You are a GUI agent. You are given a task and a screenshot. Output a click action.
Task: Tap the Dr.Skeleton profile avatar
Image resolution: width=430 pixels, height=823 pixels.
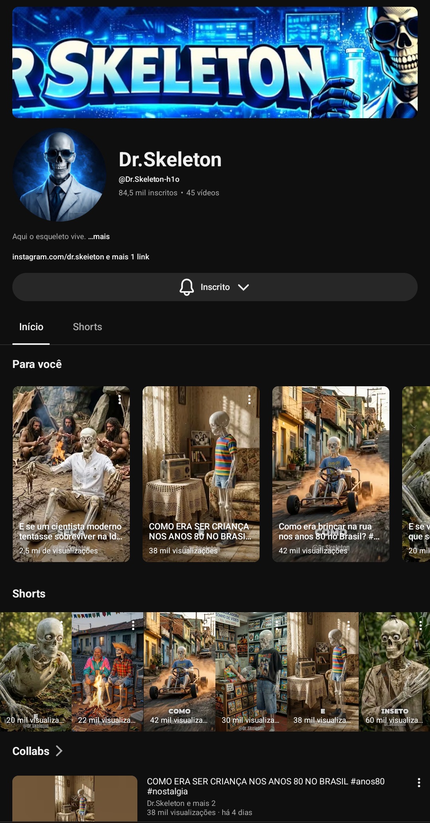(59, 175)
